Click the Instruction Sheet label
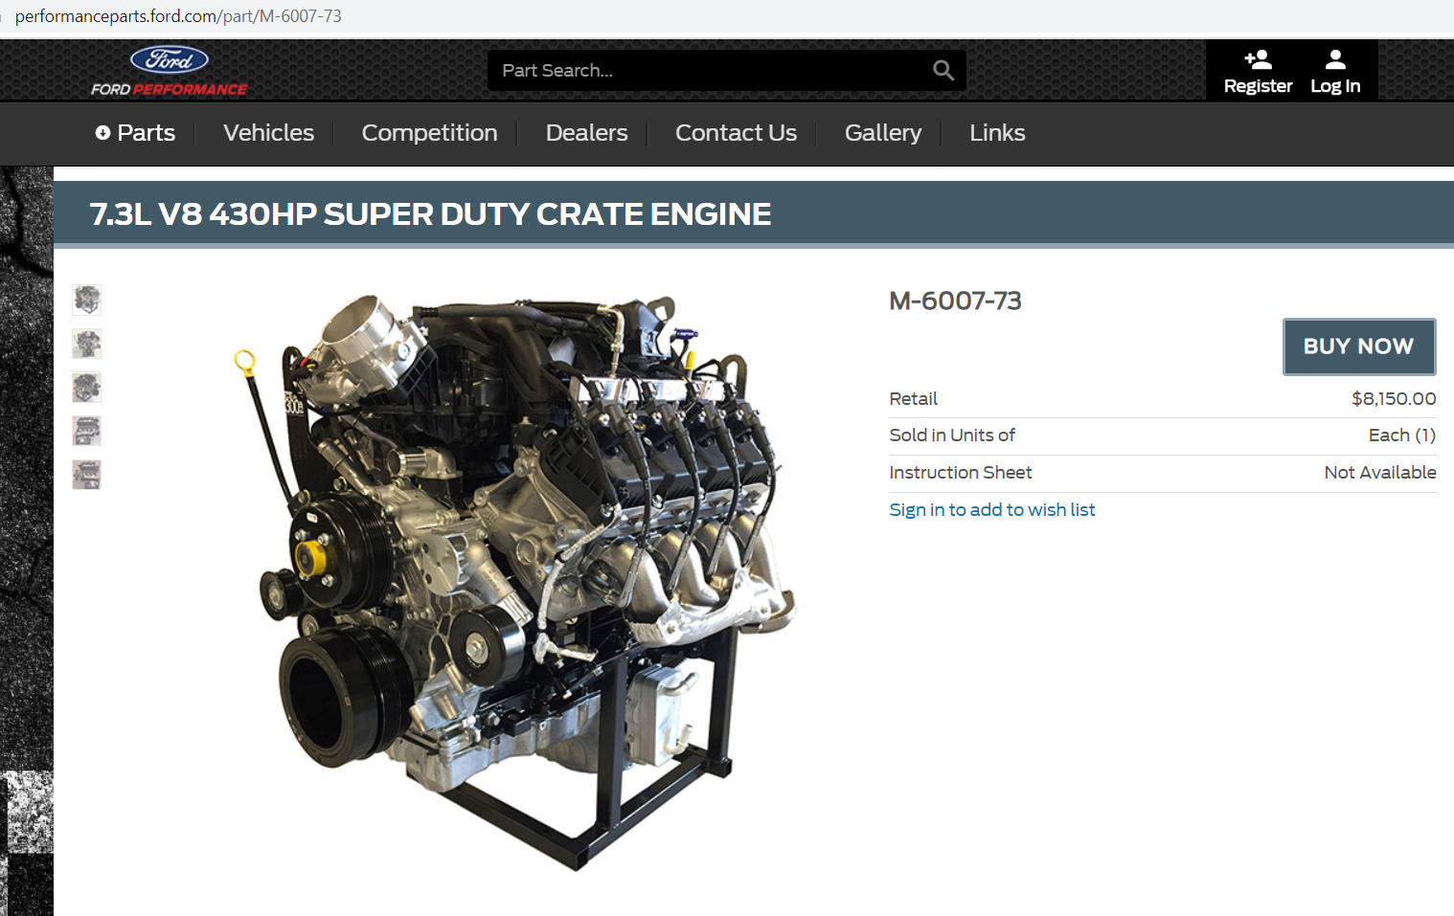 [x=961, y=473]
